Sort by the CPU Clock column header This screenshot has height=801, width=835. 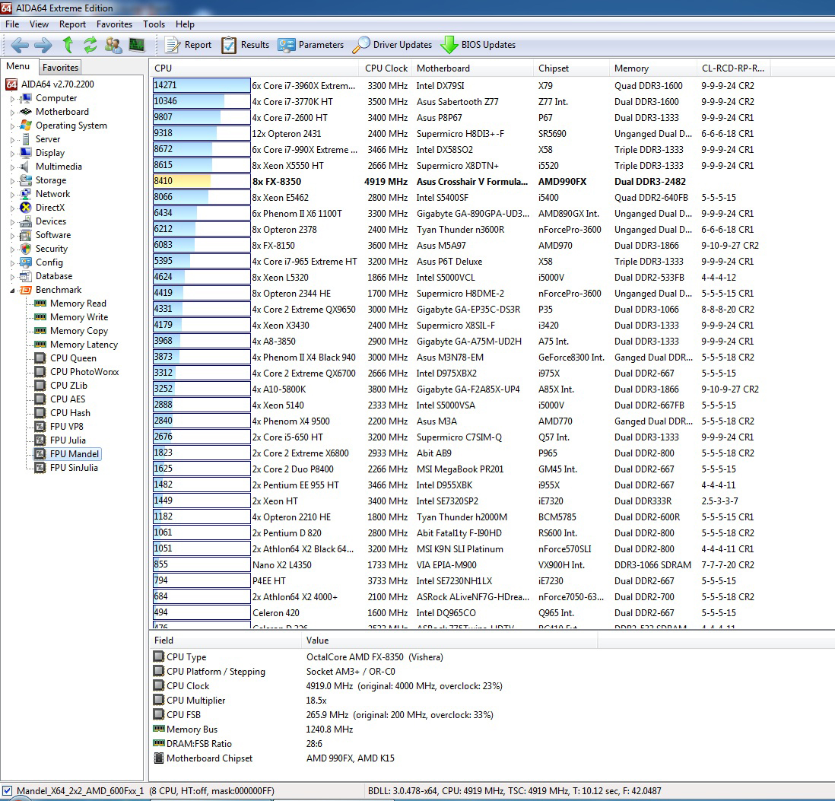tap(386, 68)
